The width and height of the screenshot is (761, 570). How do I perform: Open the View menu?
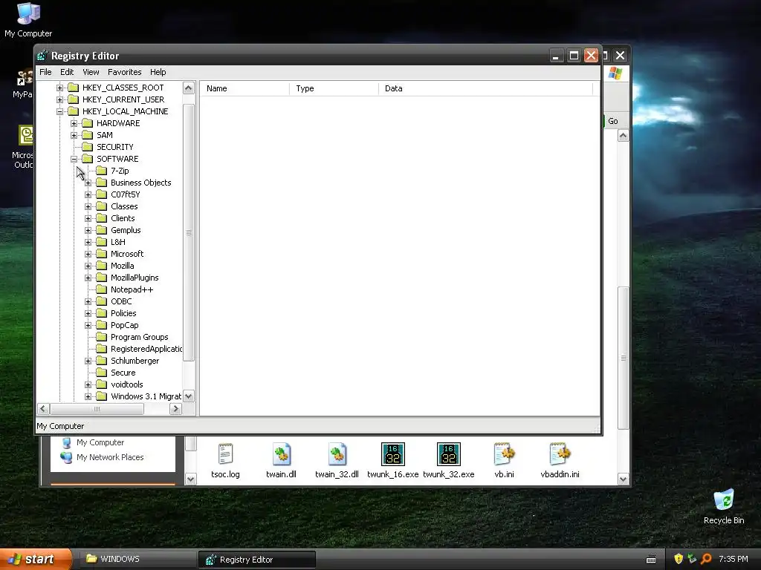tap(91, 72)
